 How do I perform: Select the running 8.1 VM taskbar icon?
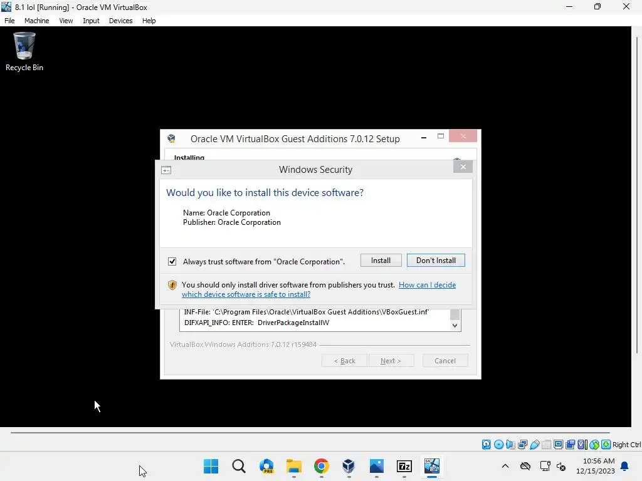click(431, 466)
